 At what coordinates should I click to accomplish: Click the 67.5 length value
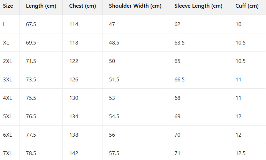[x=31, y=24]
